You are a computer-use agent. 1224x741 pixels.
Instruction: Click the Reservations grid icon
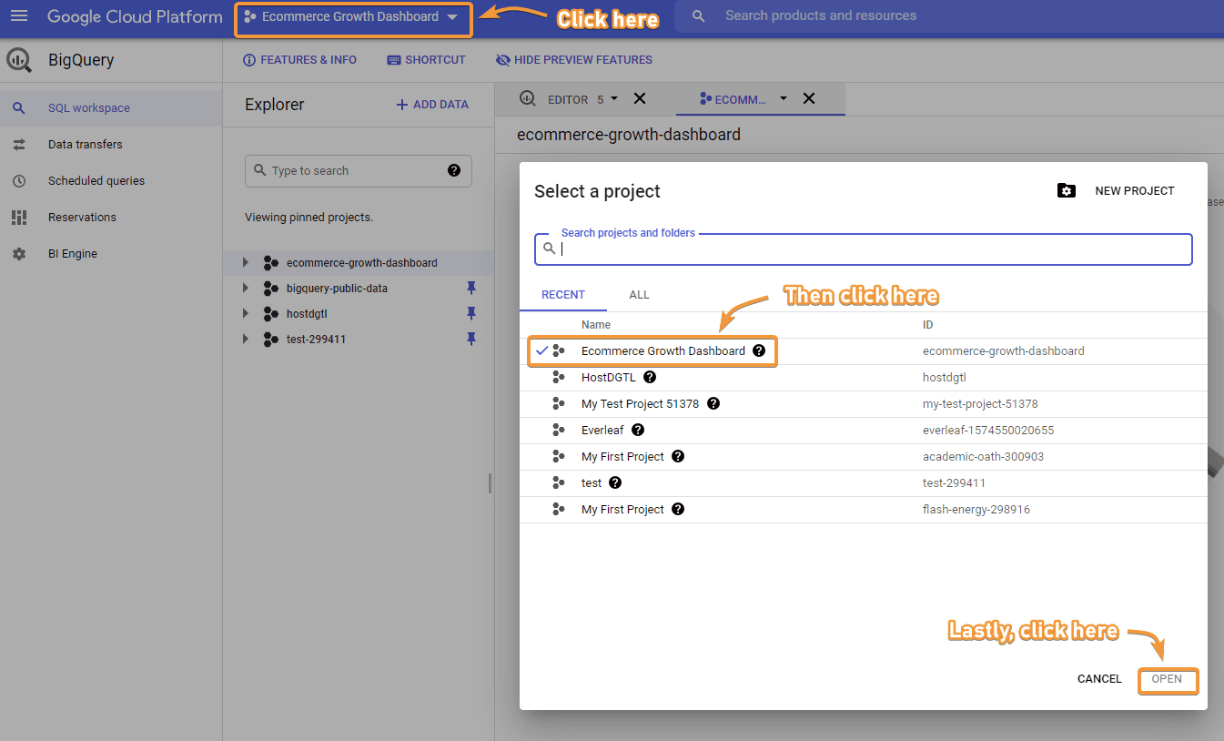[18, 218]
